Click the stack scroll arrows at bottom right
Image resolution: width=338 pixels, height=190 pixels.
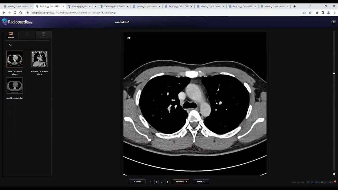click(x=334, y=174)
